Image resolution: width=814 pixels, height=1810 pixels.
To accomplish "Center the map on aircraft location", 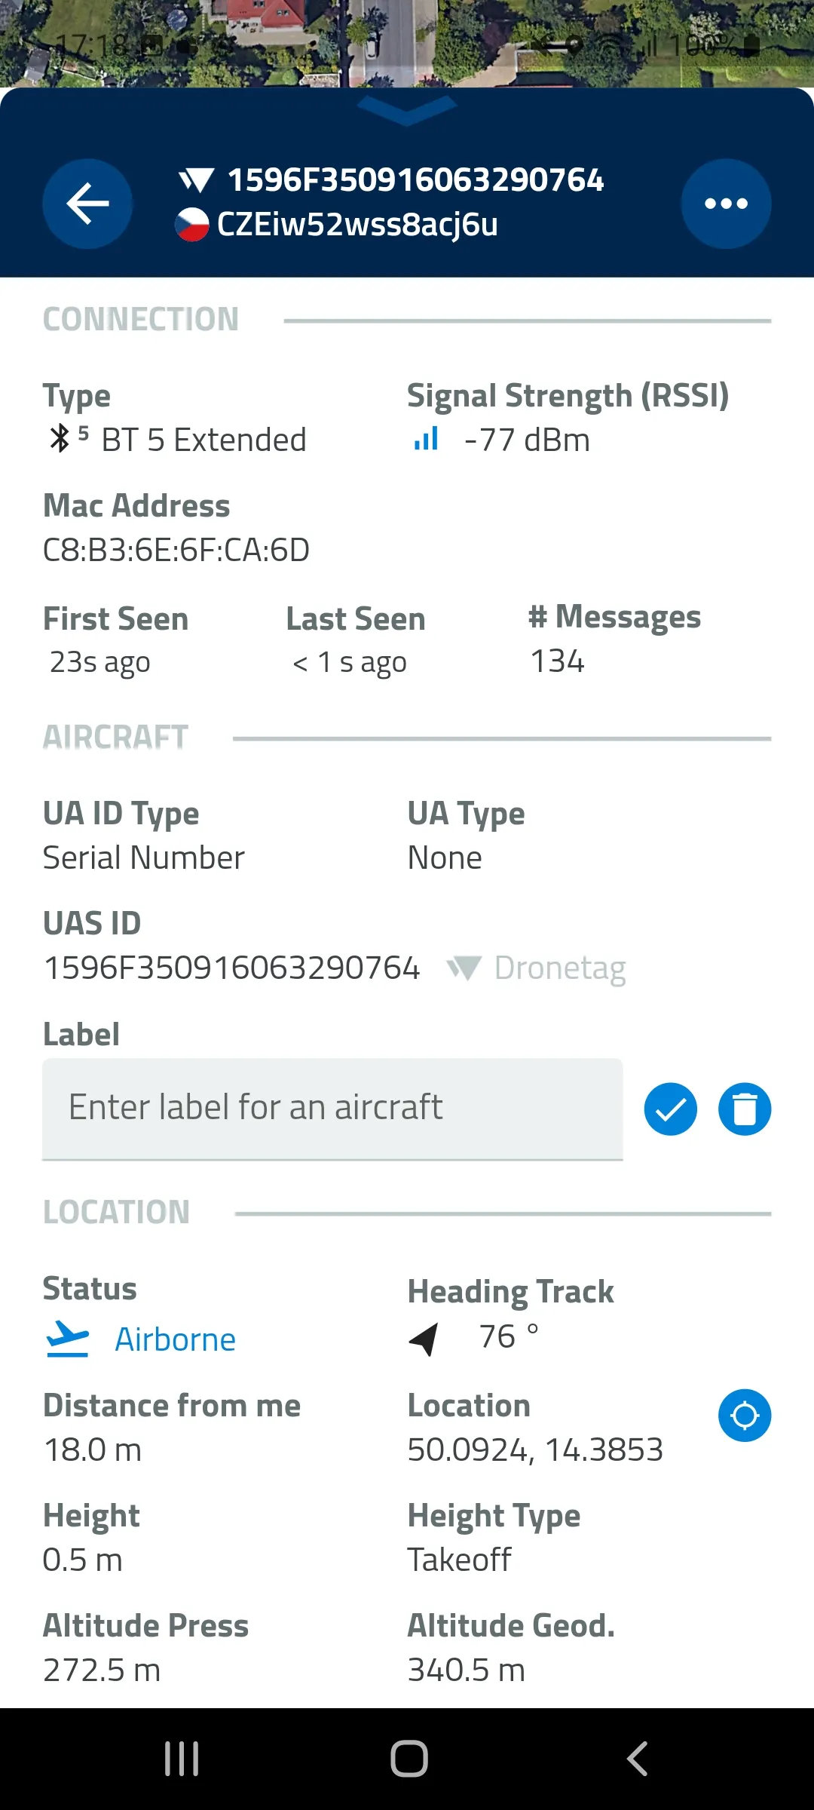I will coord(745,1416).
